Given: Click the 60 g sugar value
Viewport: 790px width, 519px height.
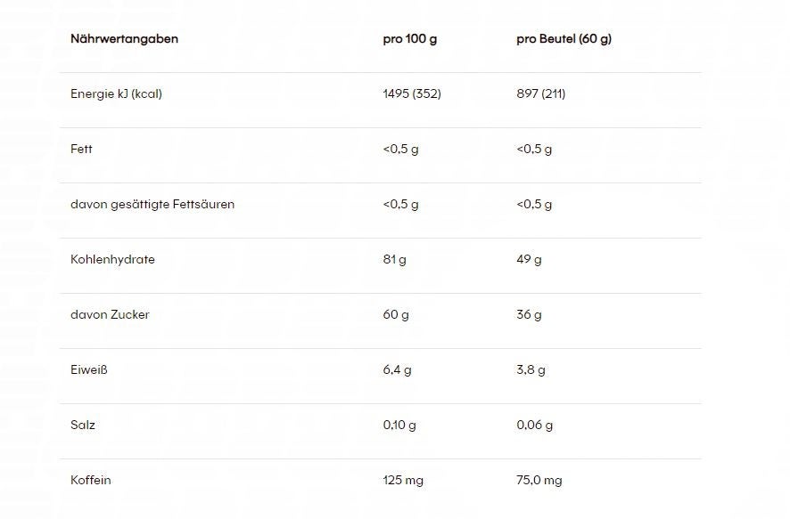Looking at the screenshot, I should [395, 315].
